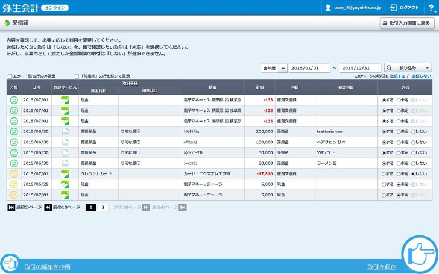Select page 1 in pagination
Image resolution: width=439 pixels, height=274 pixels.
pos(90,207)
